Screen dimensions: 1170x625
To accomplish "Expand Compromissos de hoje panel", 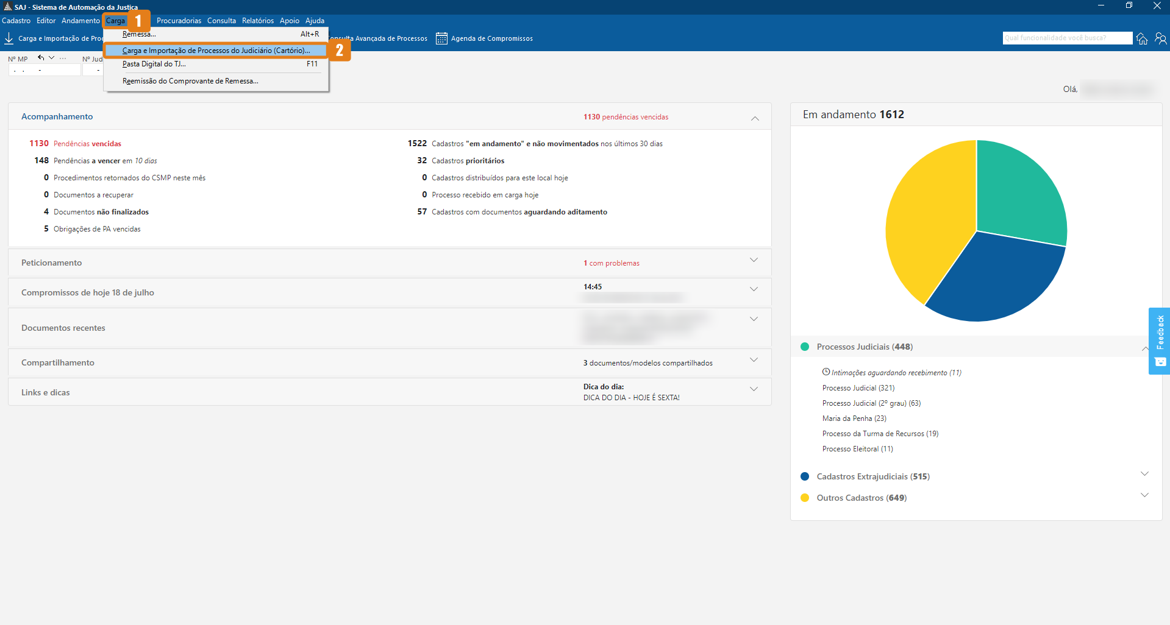I will (x=754, y=289).
